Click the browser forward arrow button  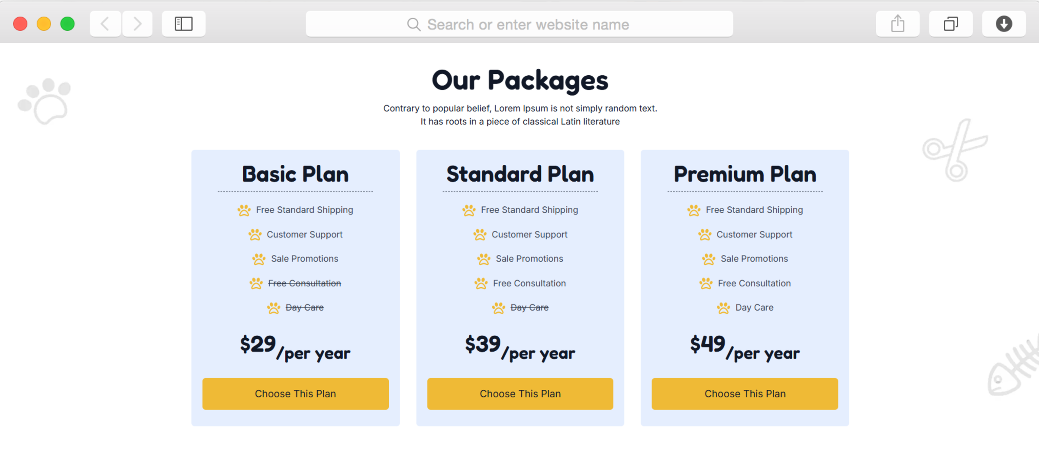[137, 24]
